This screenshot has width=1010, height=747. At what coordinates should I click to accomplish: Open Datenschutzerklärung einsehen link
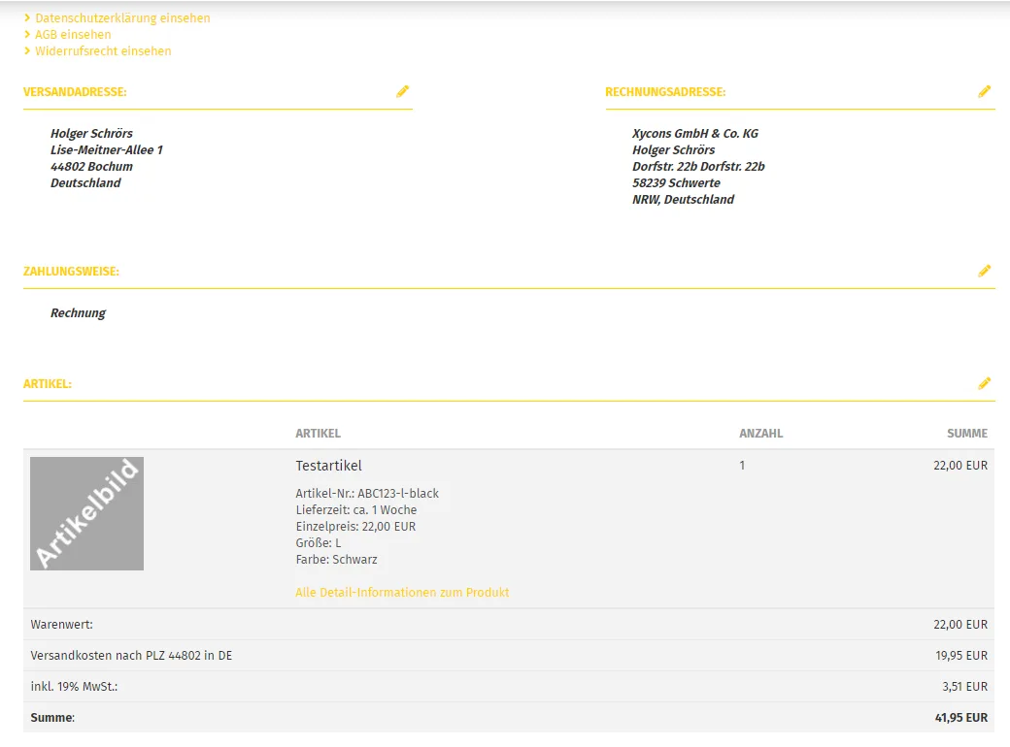122,18
